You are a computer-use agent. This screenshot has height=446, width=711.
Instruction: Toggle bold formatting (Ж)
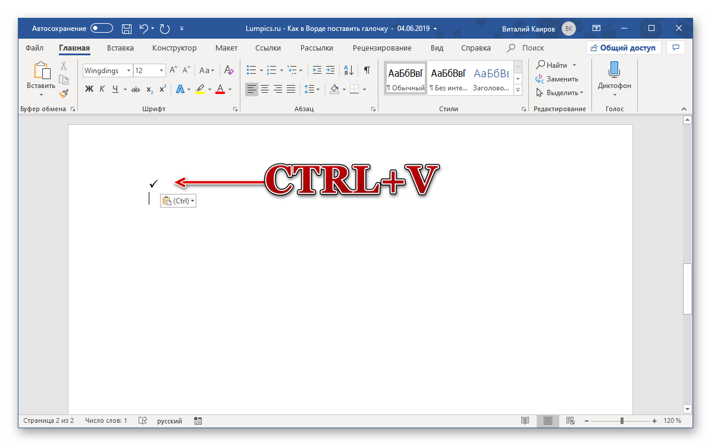pos(89,89)
